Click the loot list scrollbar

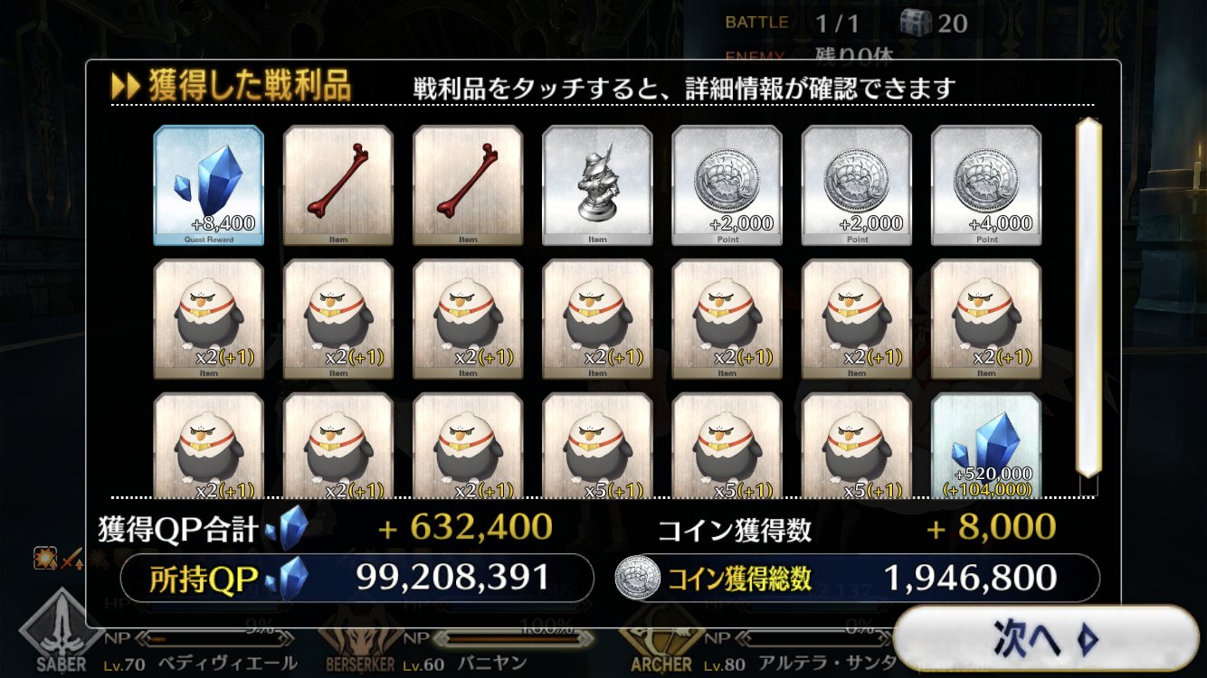click(1087, 297)
